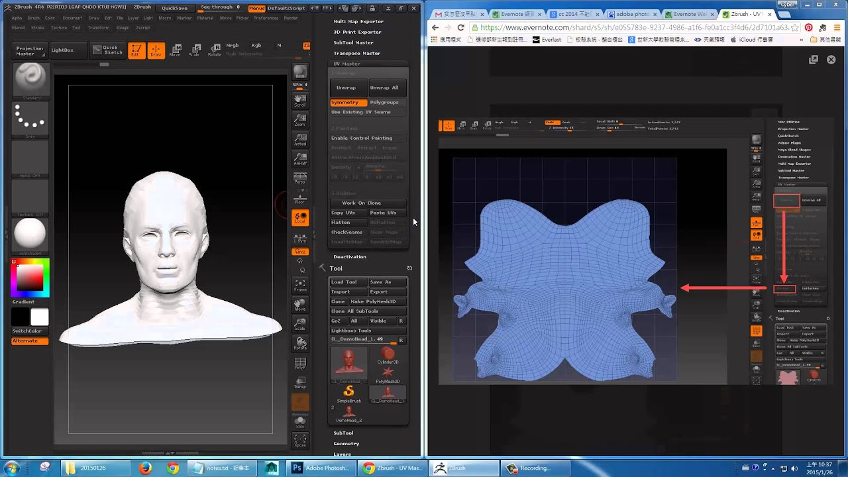Toggle Local symmetry mode button
Image resolution: width=848 pixels, height=477 pixels.
(300, 217)
